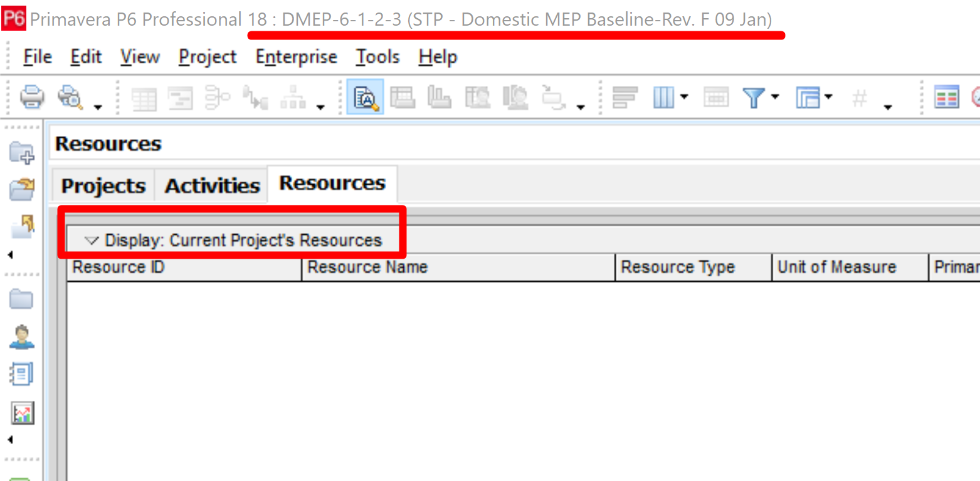Image resolution: width=980 pixels, height=481 pixels.
Task: Open the Edit menu
Action: (86, 57)
